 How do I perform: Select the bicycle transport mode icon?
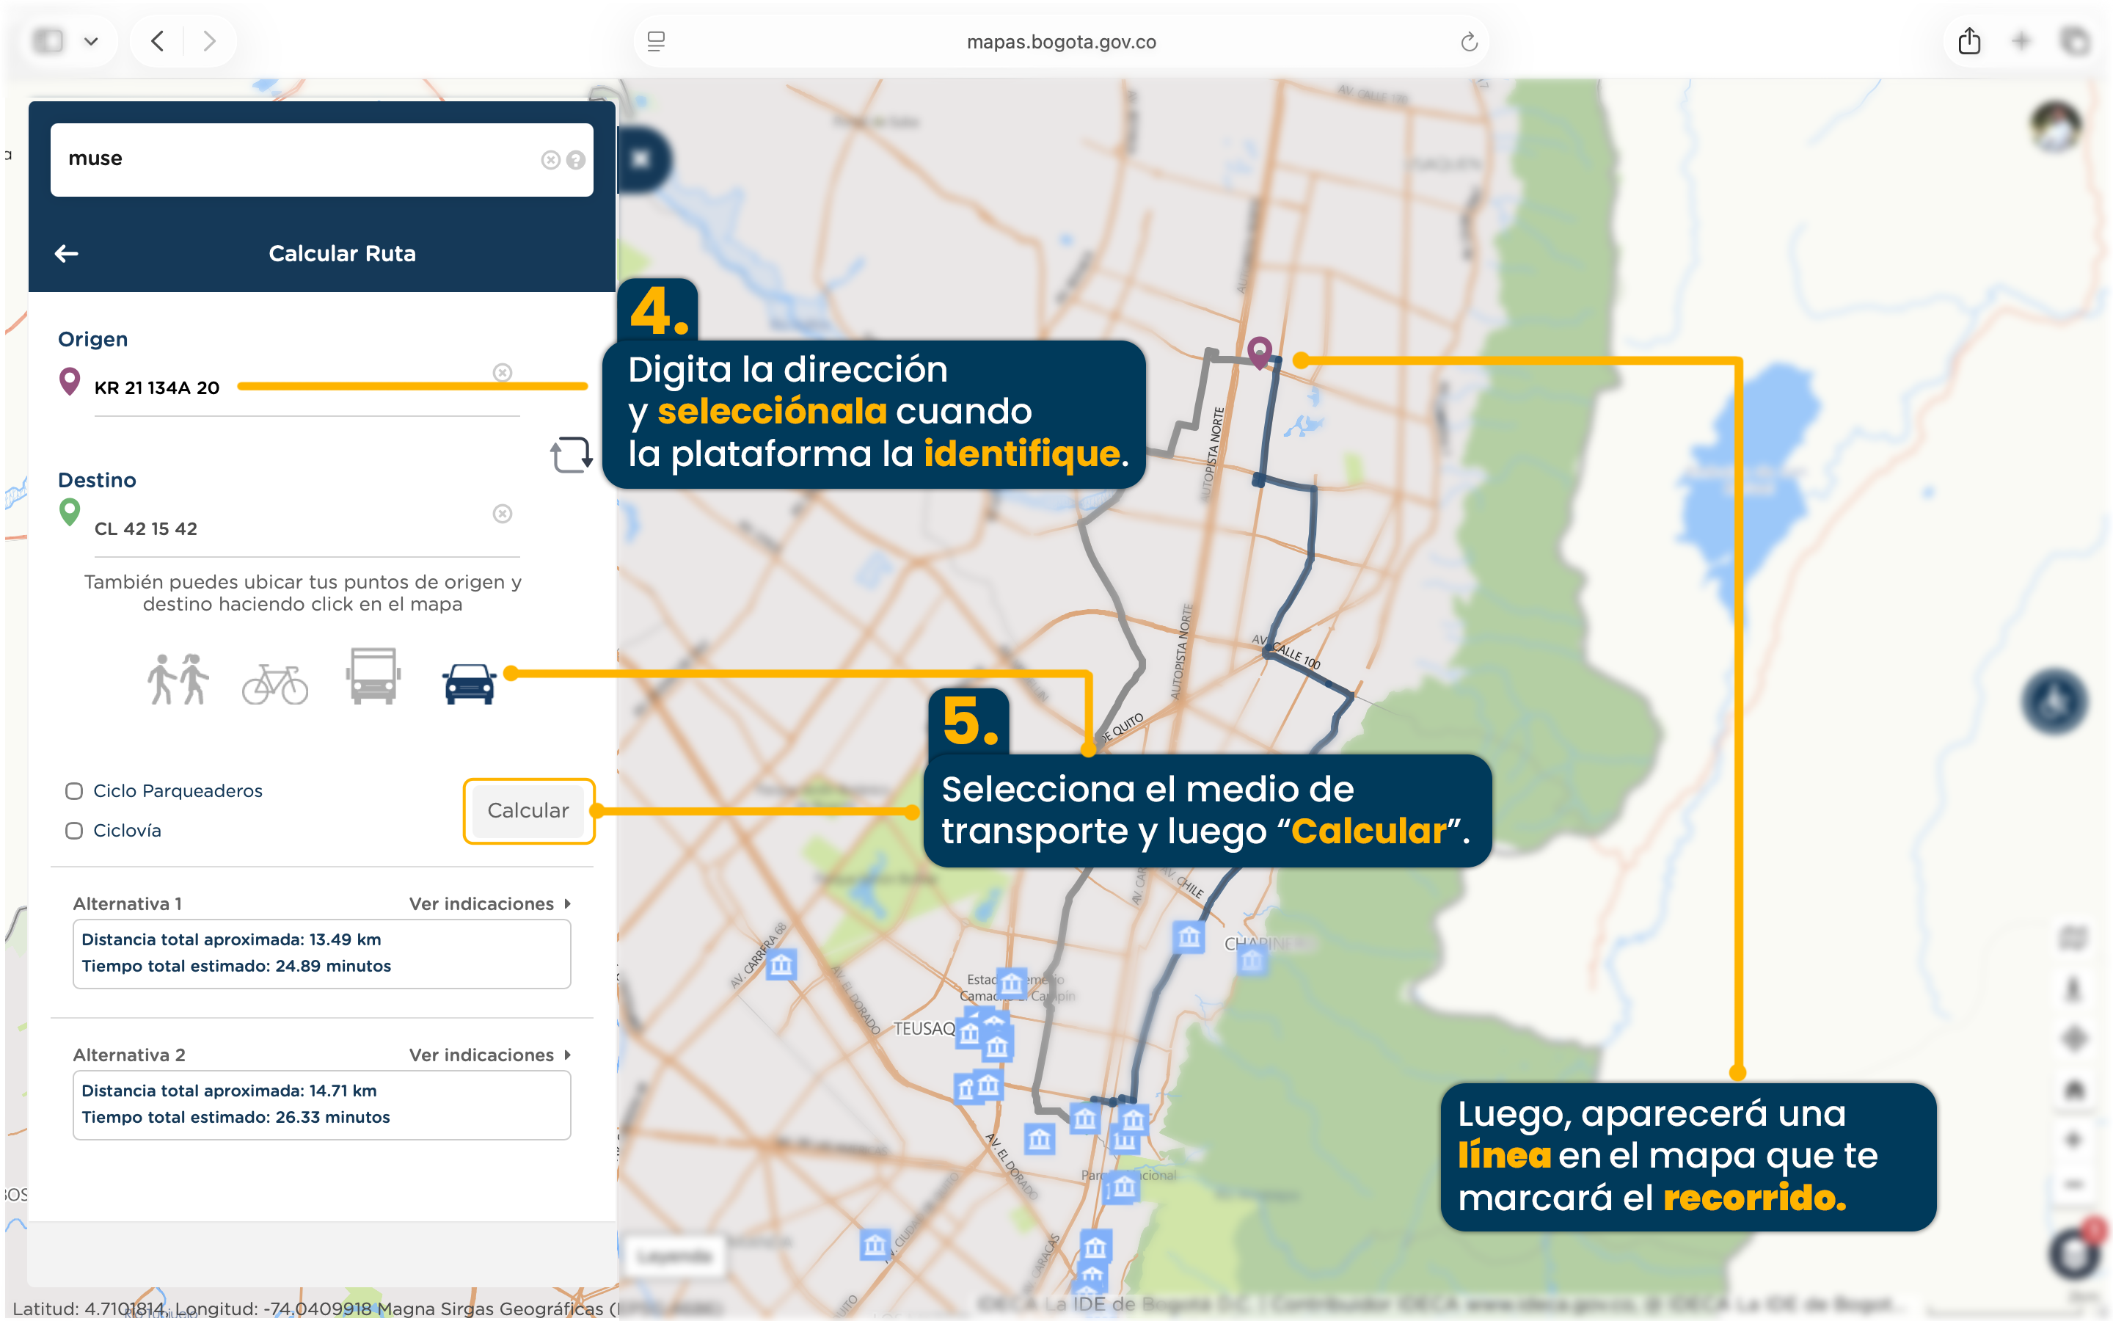[275, 683]
